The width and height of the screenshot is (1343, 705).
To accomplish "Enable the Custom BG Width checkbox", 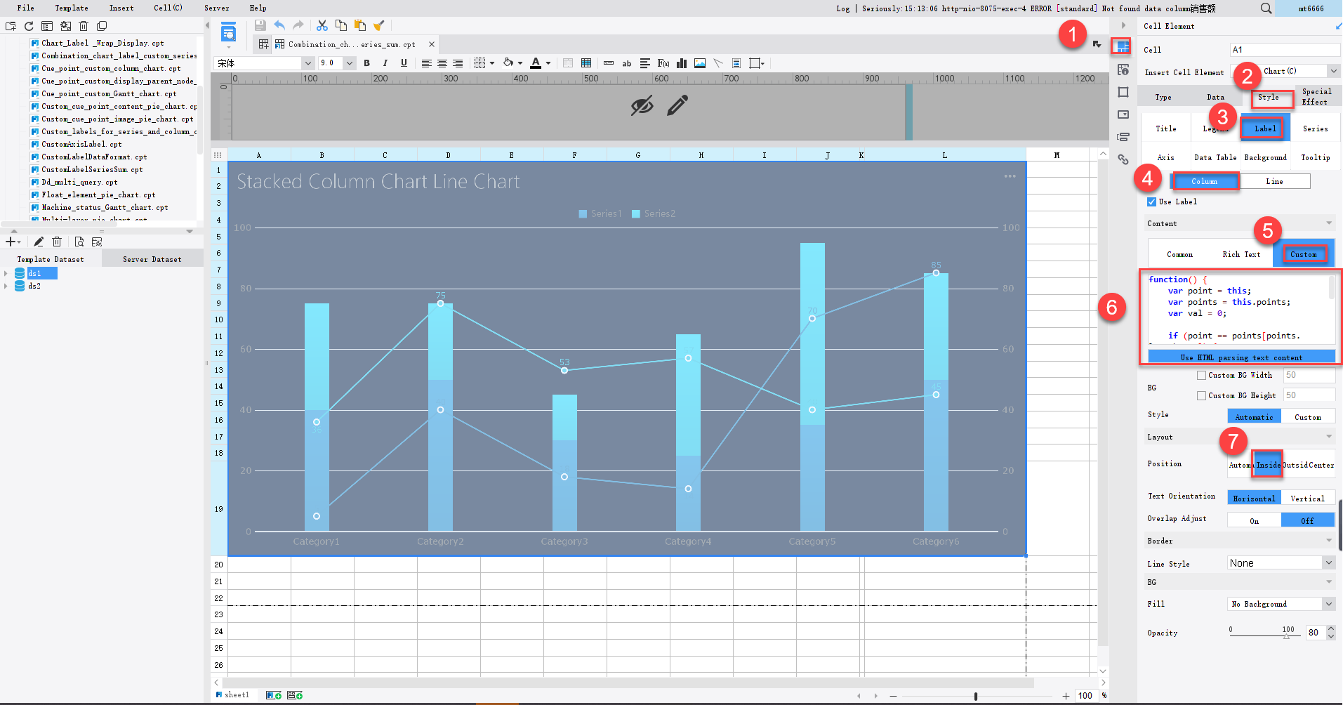I will [x=1202, y=375].
